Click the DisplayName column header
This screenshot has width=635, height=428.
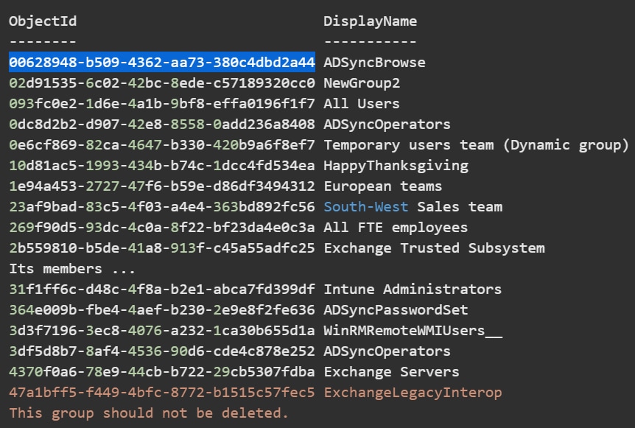tap(370, 21)
